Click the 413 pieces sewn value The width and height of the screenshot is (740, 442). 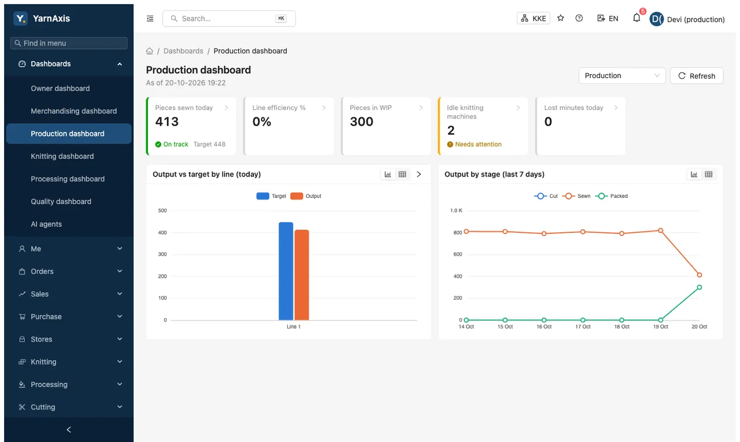(x=167, y=121)
